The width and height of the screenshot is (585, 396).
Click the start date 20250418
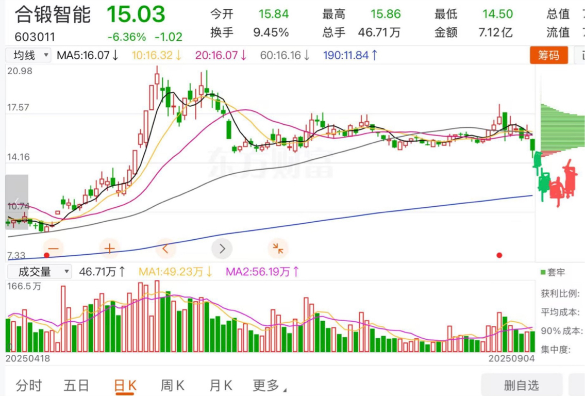pos(28,359)
